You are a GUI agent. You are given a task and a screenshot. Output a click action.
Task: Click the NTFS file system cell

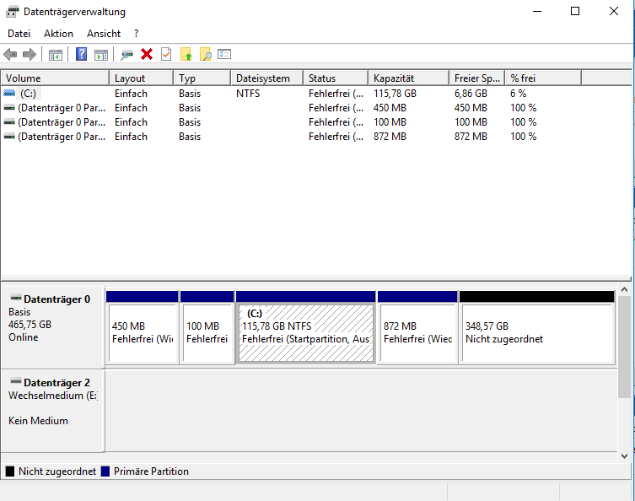(x=248, y=94)
